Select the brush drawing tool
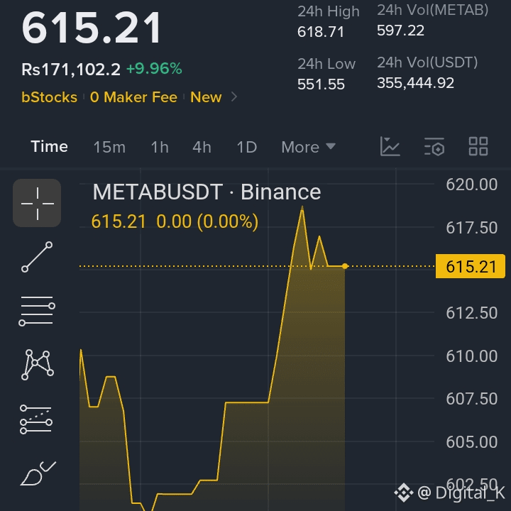Image resolution: width=511 pixels, height=511 pixels. click(x=38, y=473)
